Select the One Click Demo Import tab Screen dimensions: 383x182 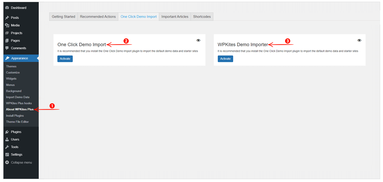coord(139,17)
